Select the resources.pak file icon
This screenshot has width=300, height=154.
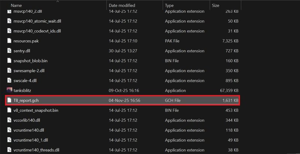9,41
